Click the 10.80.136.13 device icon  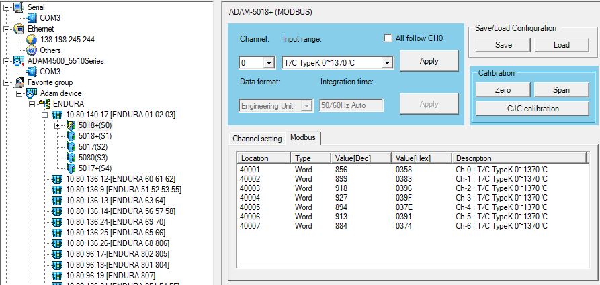(x=57, y=201)
